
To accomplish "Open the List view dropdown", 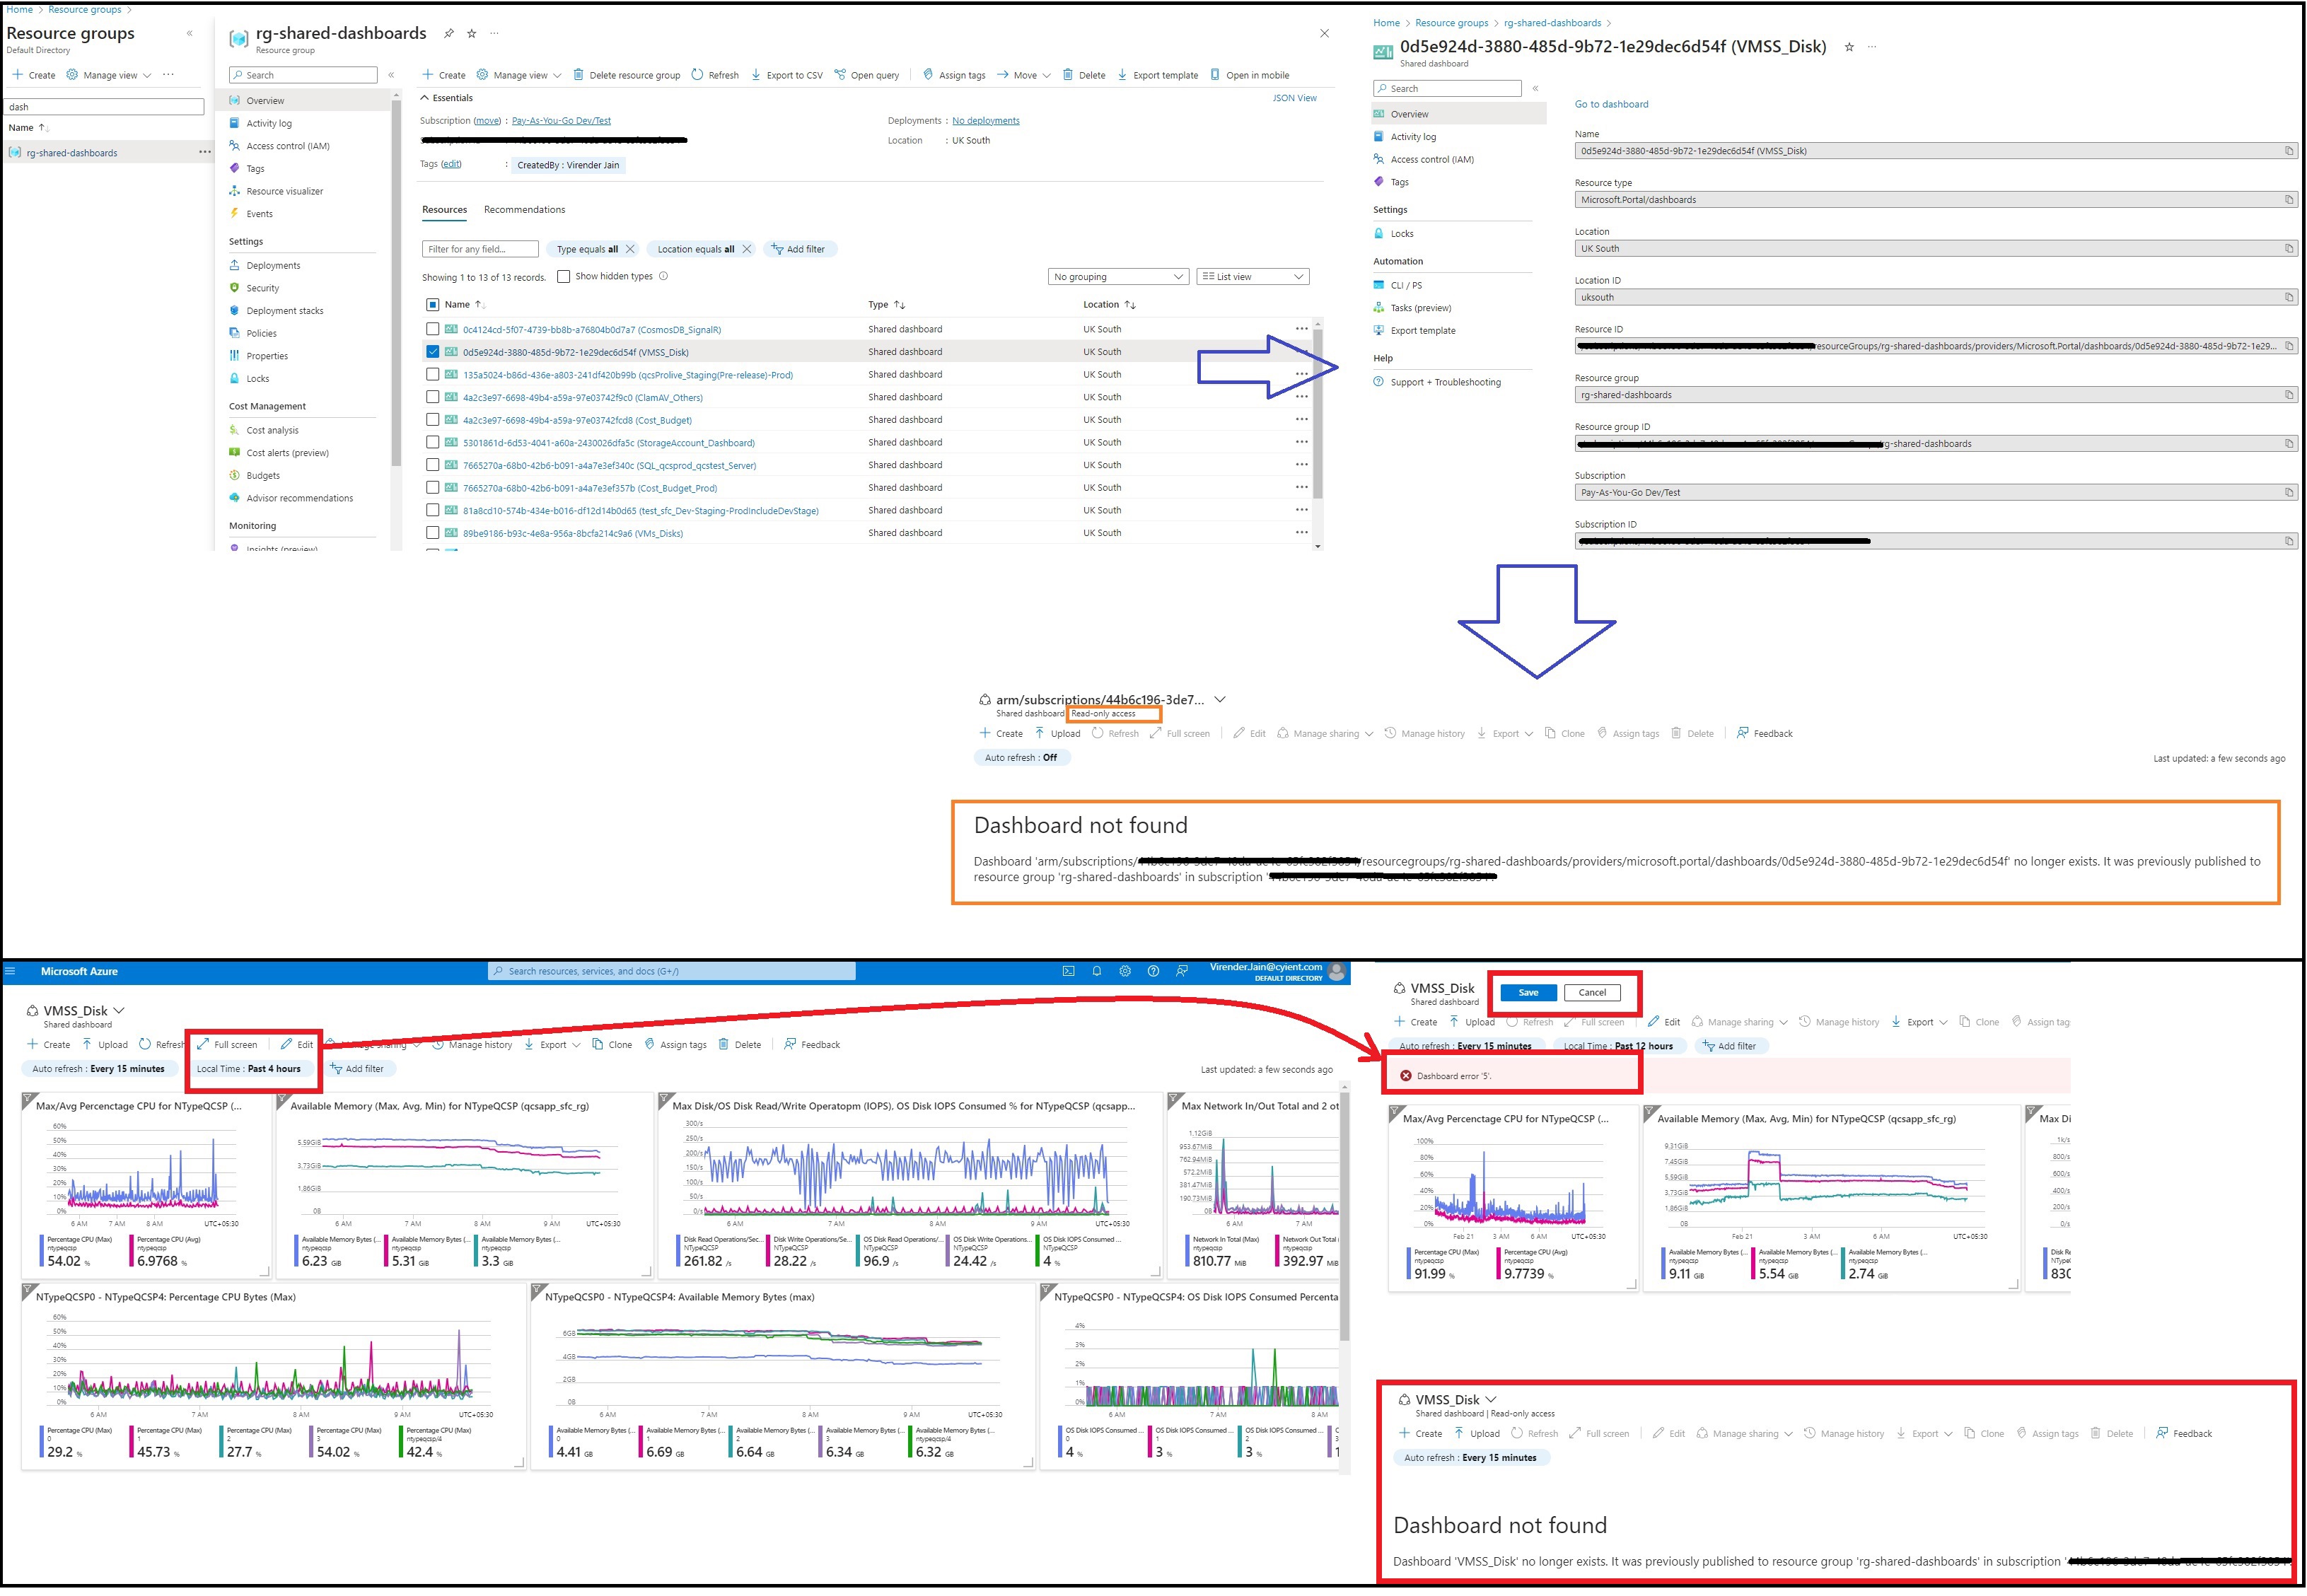I will pos(1253,277).
